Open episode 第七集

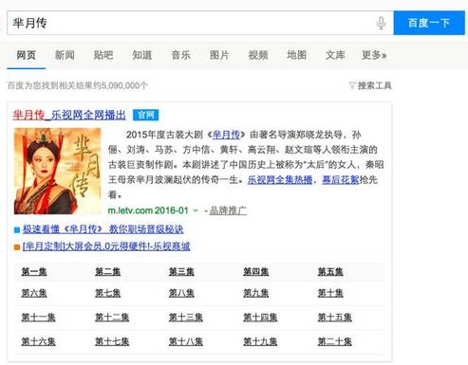pos(107,293)
